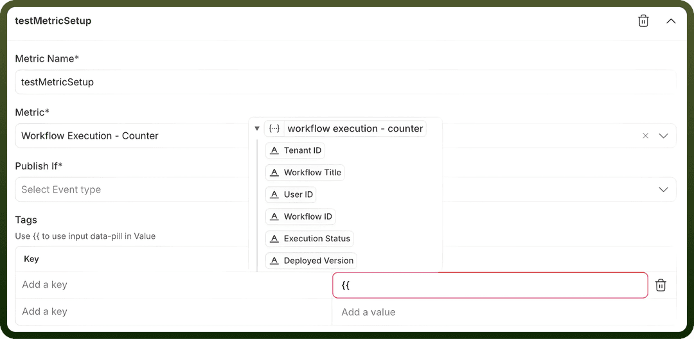Click the text-type icon beside Workflow Title
Image resolution: width=694 pixels, height=339 pixels.
pyautogui.click(x=274, y=172)
